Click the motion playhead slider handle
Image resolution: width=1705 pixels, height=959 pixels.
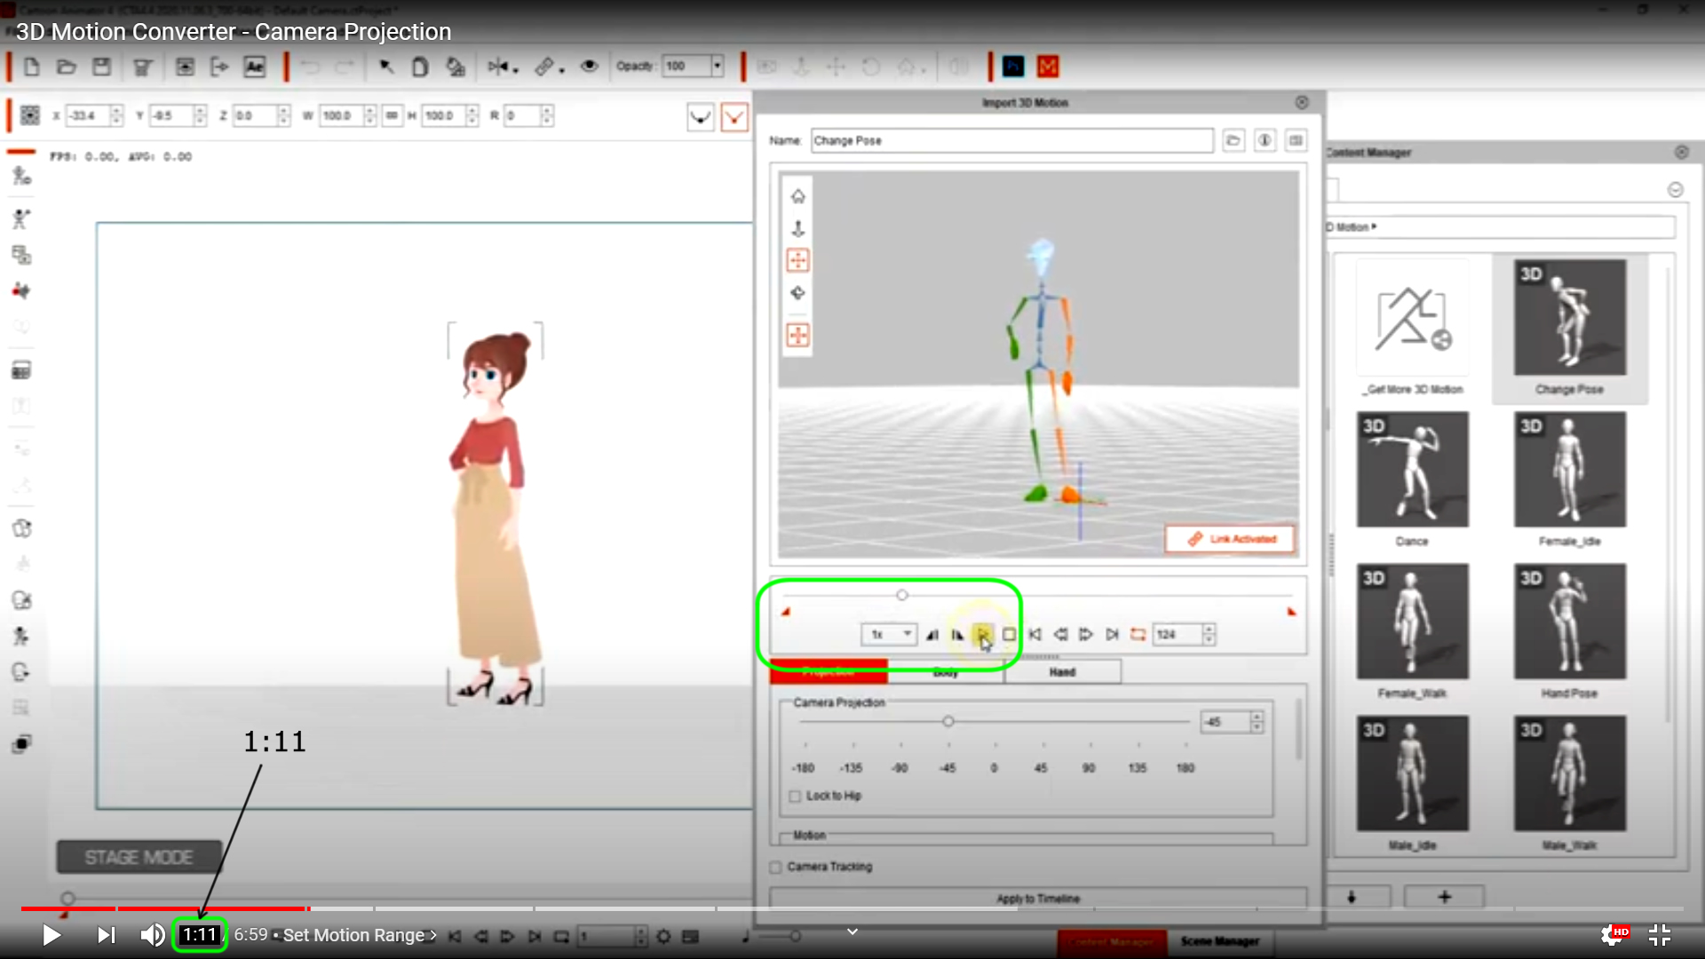tap(902, 595)
